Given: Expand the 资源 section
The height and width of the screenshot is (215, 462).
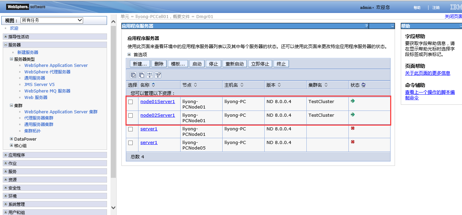Looking at the screenshot, I should 5,180.
